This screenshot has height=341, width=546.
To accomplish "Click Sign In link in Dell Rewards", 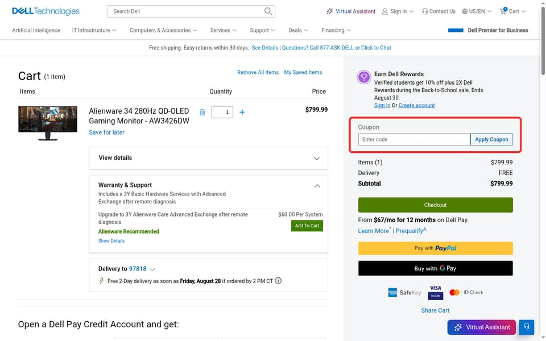I will pyautogui.click(x=382, y=106).
